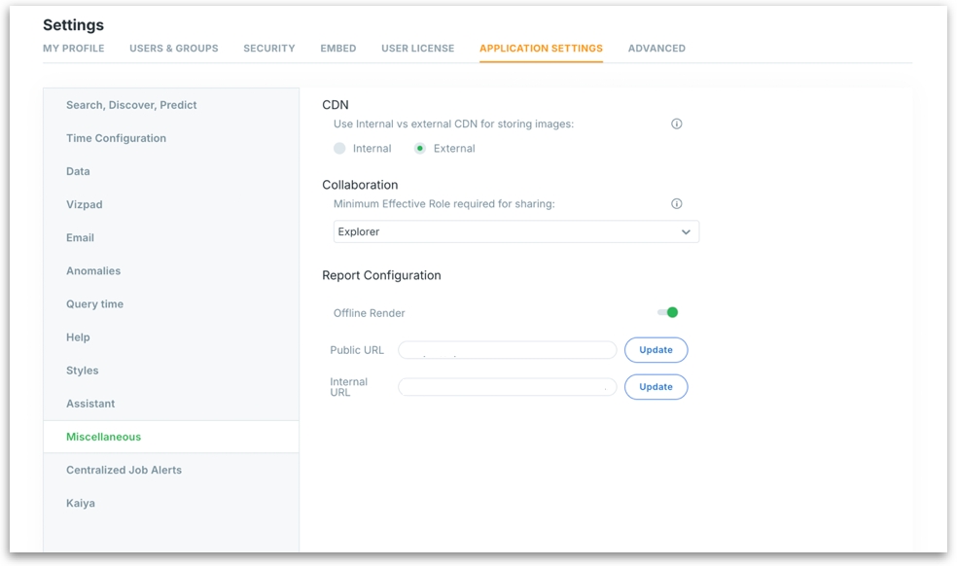Viewport: 957px width, 566px height.
Task: Open the Explorer role dropdown
Action: 515,232
